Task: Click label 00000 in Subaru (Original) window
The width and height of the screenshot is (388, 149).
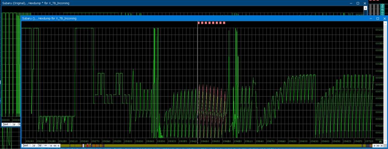Action: click(6, 120)
